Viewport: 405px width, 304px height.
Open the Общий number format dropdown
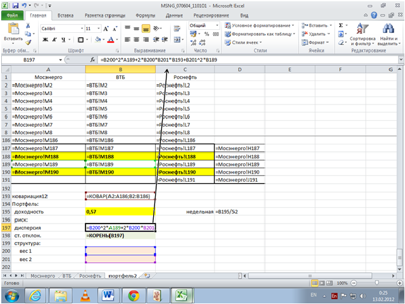[217, 25]
